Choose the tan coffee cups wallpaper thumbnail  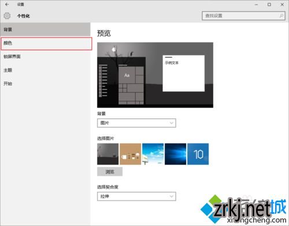(131, 154)
